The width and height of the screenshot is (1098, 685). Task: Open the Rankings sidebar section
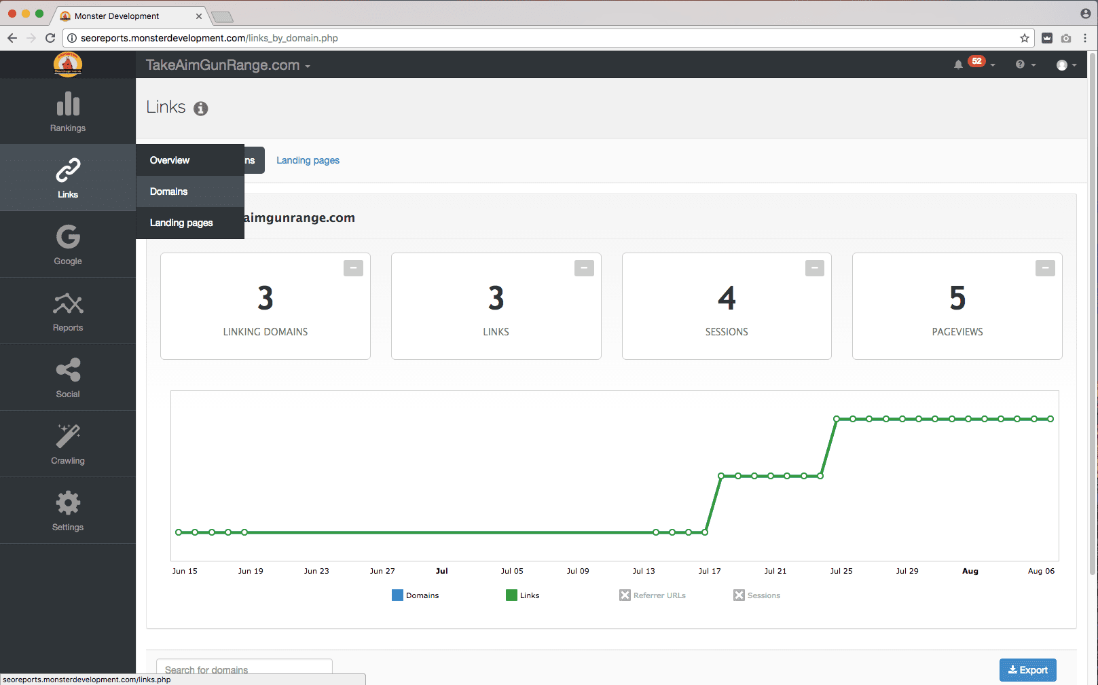point(68,111)
